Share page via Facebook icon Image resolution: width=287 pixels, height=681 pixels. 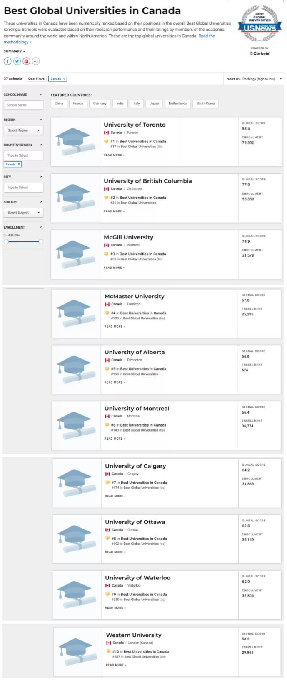[7, 61]
